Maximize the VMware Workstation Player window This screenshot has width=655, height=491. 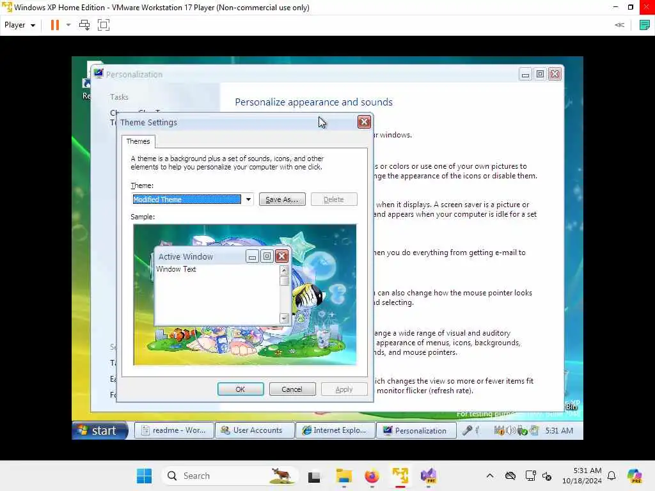[630, 7]
